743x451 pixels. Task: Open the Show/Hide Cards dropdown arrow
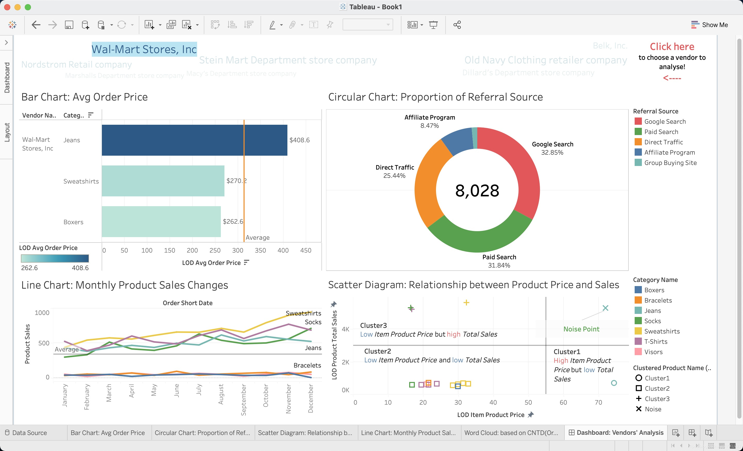coord(422,25)
